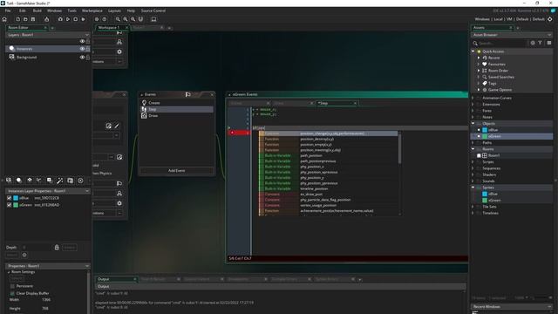Toggle visibility of Instances layer

(x=82, y=49)
